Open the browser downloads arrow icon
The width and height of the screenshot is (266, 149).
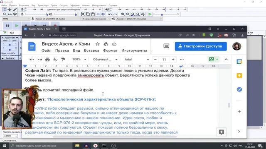pyautogui.click(x=242, y=35)
